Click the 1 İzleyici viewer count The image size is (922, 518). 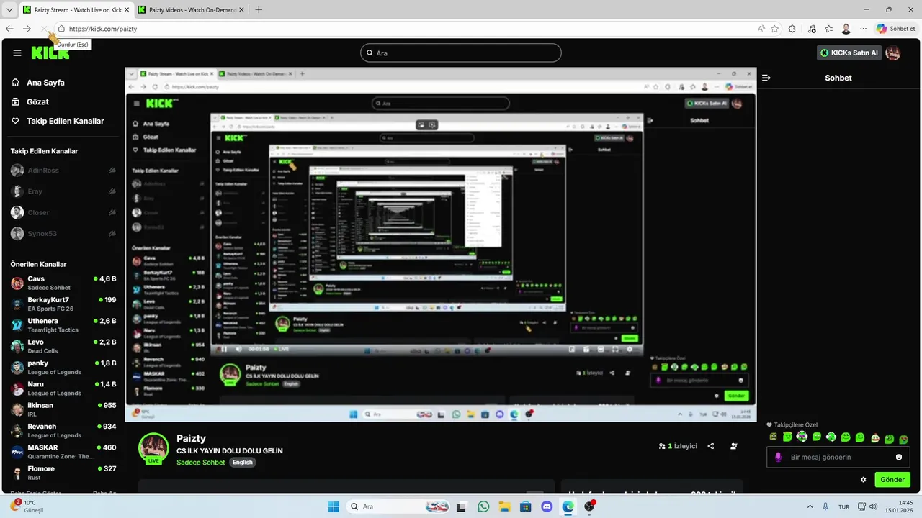click(x=678, y=446)
